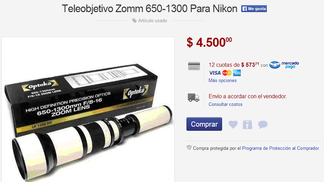324x182 pixels.
Task: Open the Opteka lens product photo
Action: click(88, 109)
